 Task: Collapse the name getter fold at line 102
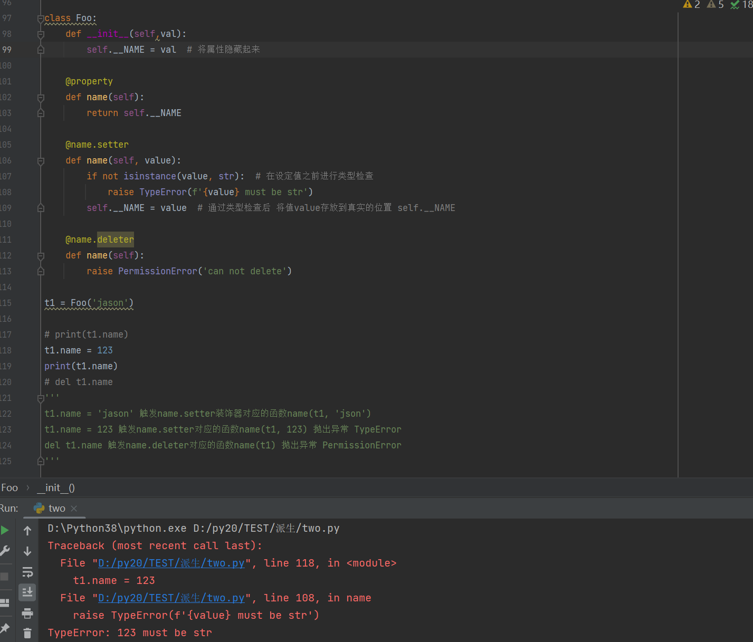coord(41,98)
